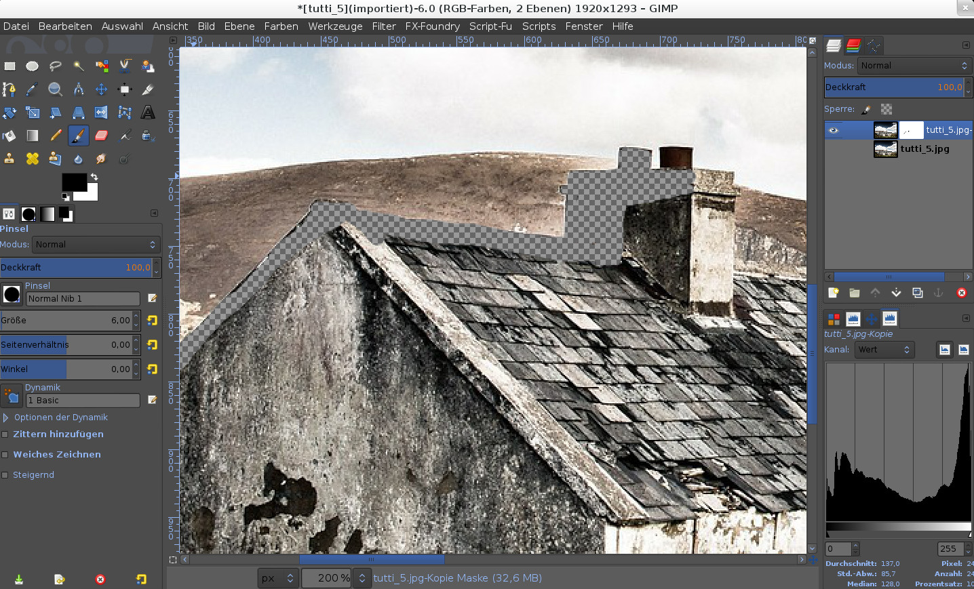974x589 pixels.
Task: Select the Text tool in the toolbox
Action: 148,113
